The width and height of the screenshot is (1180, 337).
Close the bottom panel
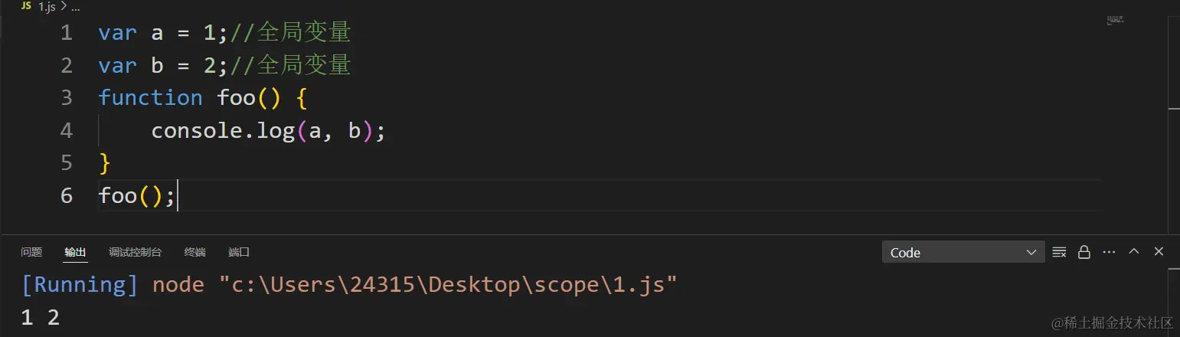click(x=1159, y=251)
